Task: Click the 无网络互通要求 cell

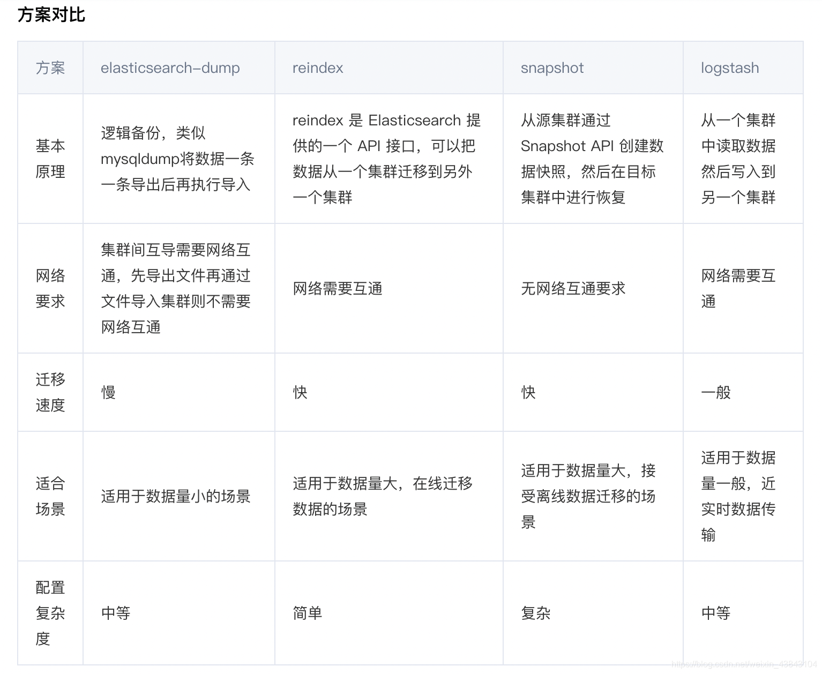Action: [x=593, y=288]
